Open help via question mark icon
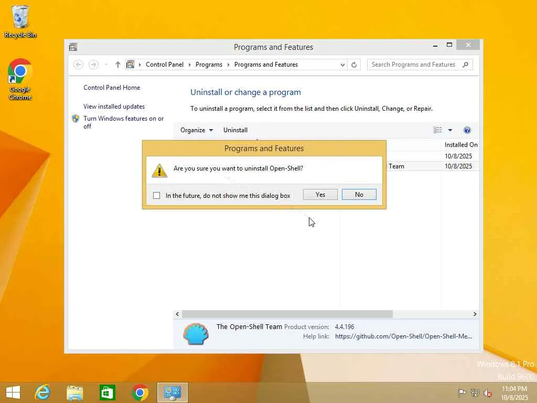This screenshot has width=537, height=403. (x=467, y=130)
